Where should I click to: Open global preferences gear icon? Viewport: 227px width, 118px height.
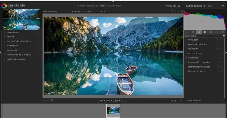[182, 11]
